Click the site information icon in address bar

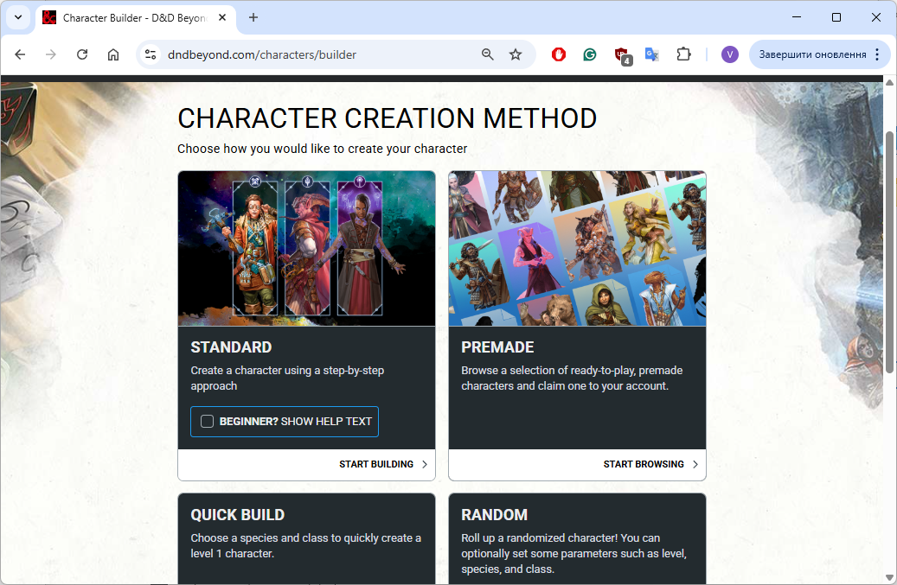pos(151,54)
